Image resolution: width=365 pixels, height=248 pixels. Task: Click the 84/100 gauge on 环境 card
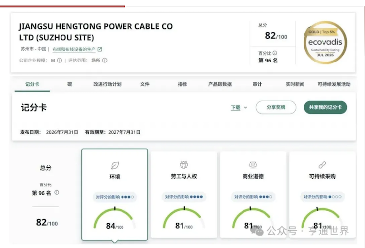click(x=115, y=218)
